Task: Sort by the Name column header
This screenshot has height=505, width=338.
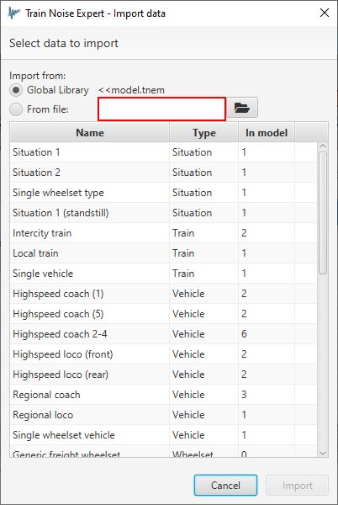Action: [x=90, y=133]
